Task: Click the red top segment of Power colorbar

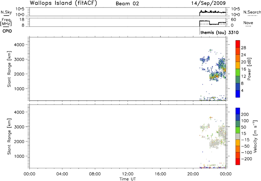Action: (238, 44)
